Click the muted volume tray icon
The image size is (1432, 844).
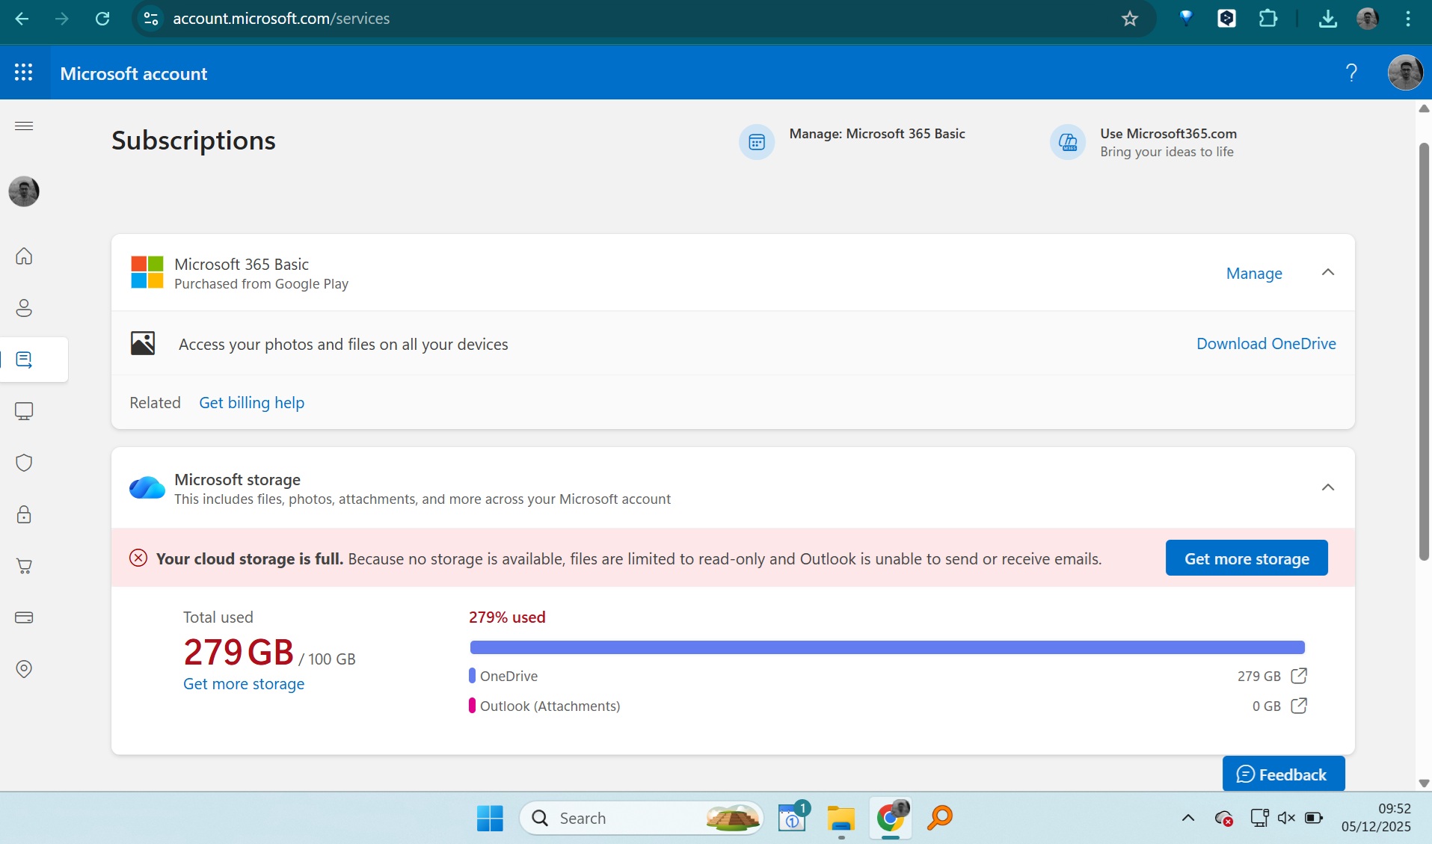pyautogui.click(x=1286, y=818)
